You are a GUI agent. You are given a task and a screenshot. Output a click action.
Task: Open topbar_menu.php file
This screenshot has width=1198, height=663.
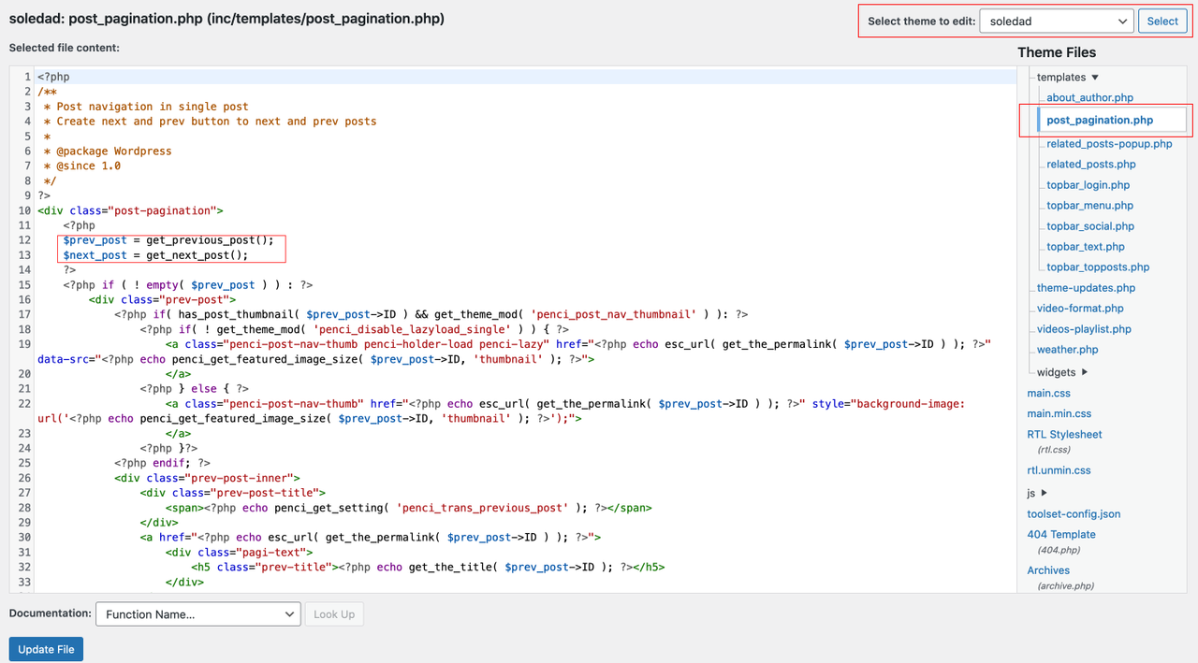click(1089, 206)
